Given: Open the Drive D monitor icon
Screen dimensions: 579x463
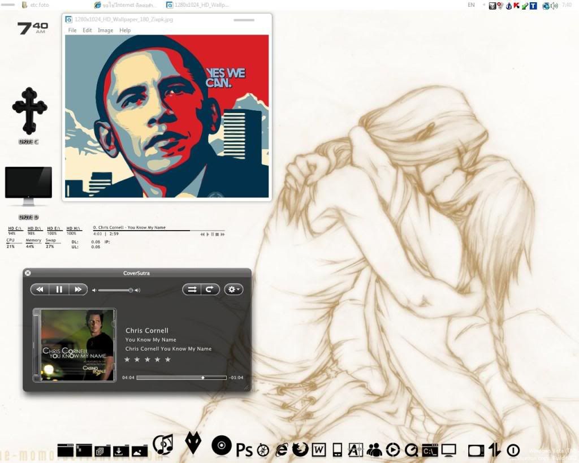Looking at the screenshot, I should click(28, 187).
